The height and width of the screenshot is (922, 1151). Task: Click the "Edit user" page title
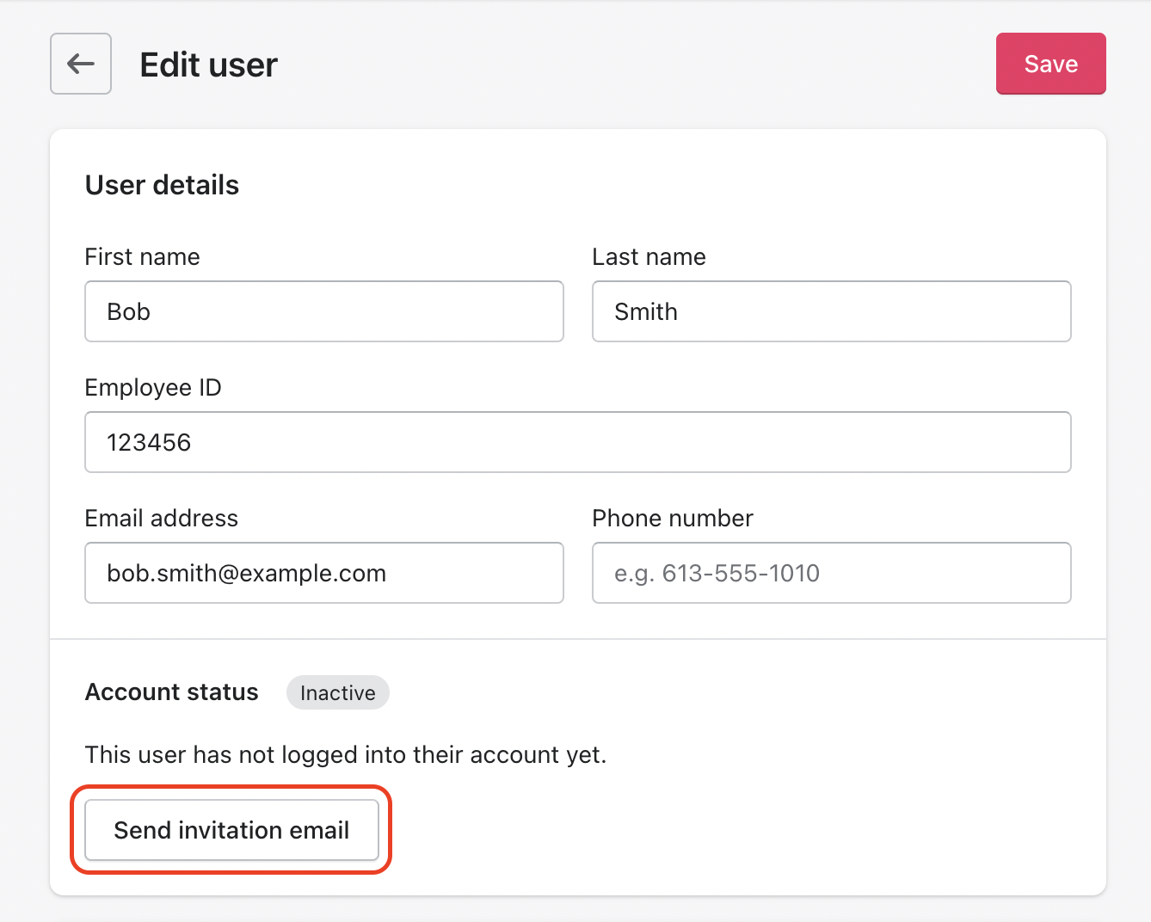[208, 65]
